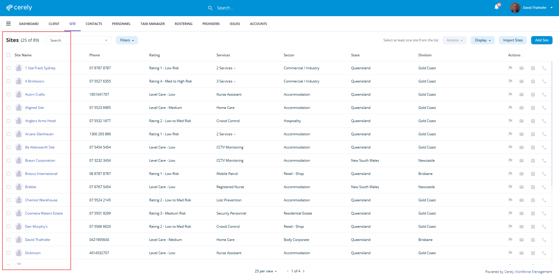Click the building icon beside Brekke
The height and width of the screenshot is (275, 559).
point(19,187)
